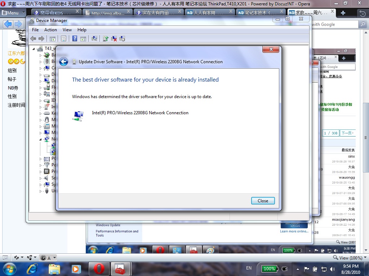The height and width of the screenshot is (276, 369).
Task: Show hidden tray icons arrow
Action: tap(298, 269)
